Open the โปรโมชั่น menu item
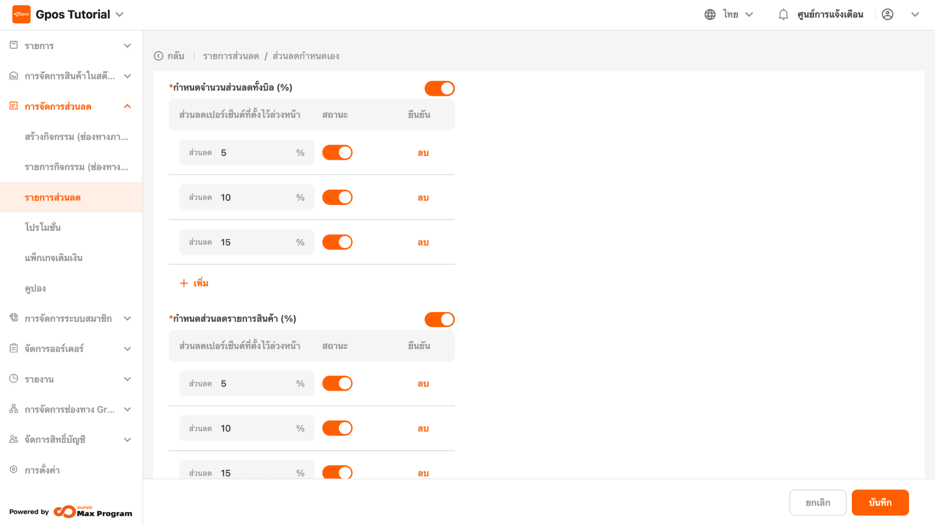935x526 pixels. [x=43, y=227]
